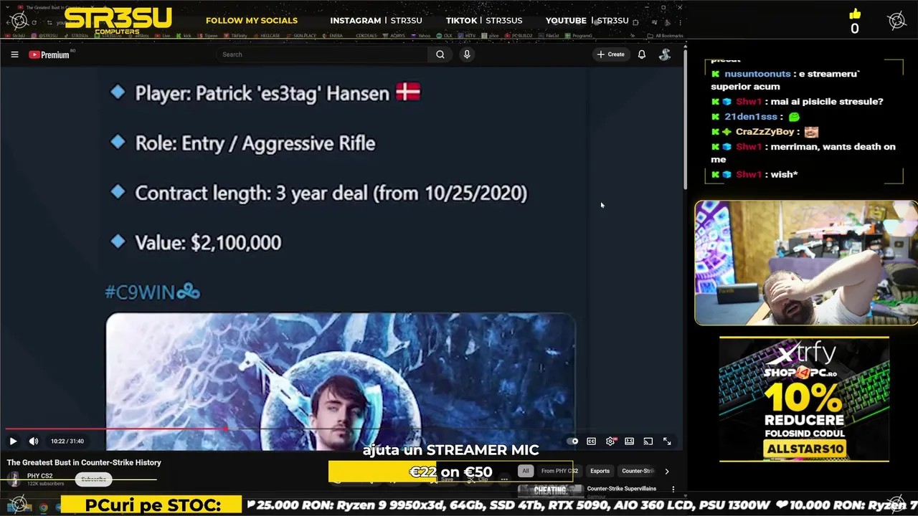Open Chrome from Windows taskbar
This screenshot has height=516, width=918.
(44, 507)
